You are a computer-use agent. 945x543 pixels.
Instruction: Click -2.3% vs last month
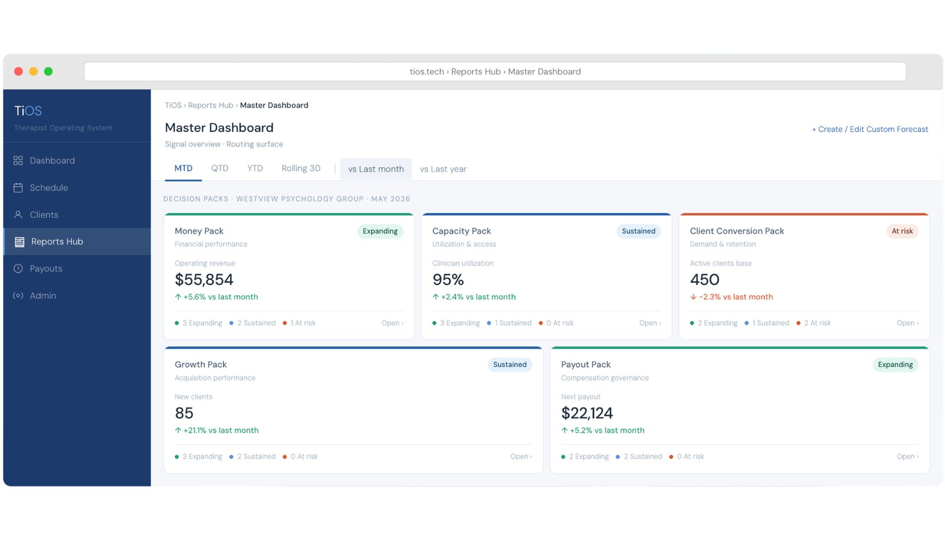[x=731, y=297]
